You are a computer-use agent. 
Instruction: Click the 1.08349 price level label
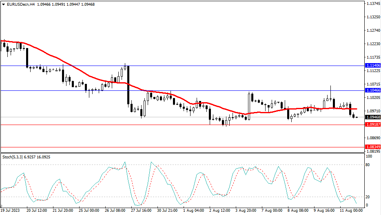(x=373, y=147)
